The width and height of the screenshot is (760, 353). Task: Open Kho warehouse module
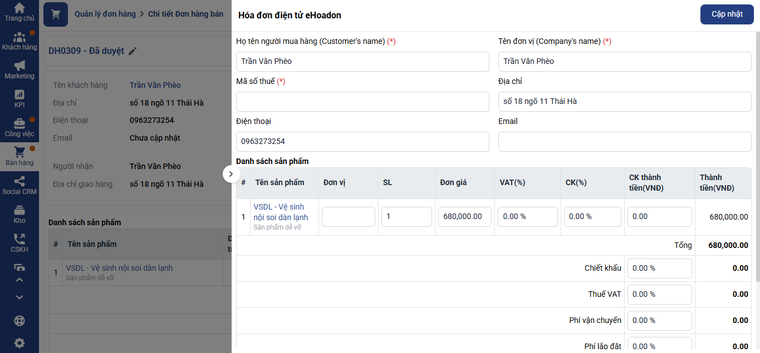tap(19, 214)
